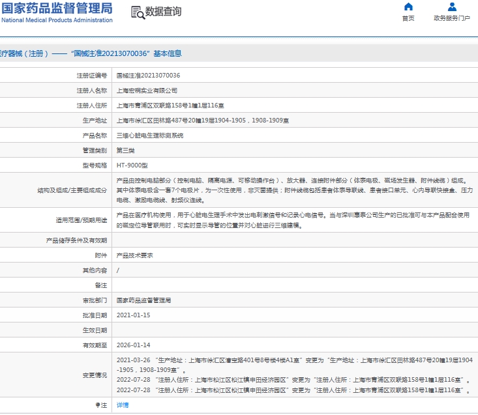Click the 数据查询 heading text

pyautogui.click(x=164, y=12)
